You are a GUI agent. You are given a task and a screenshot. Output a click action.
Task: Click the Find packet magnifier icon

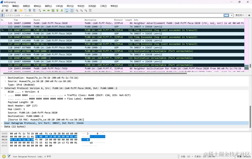coord(40,10)
